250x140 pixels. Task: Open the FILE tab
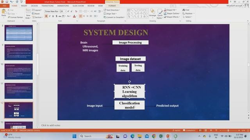(5, 6)
